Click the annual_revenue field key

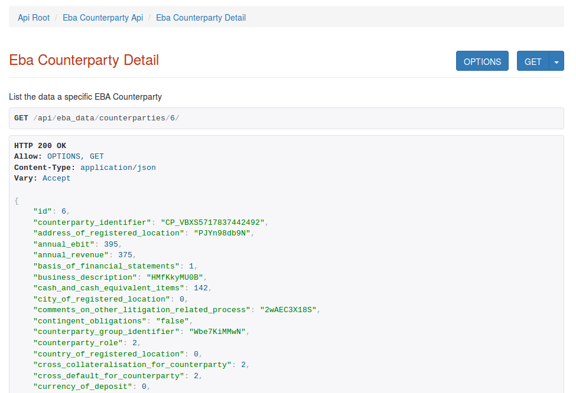(71, 255)
